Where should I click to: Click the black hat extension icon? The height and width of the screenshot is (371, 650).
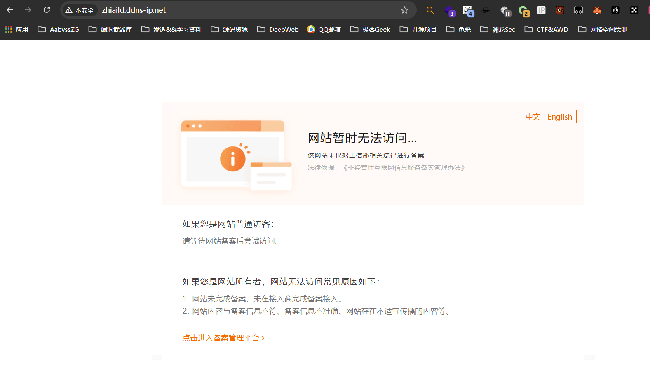pos(486,10)
